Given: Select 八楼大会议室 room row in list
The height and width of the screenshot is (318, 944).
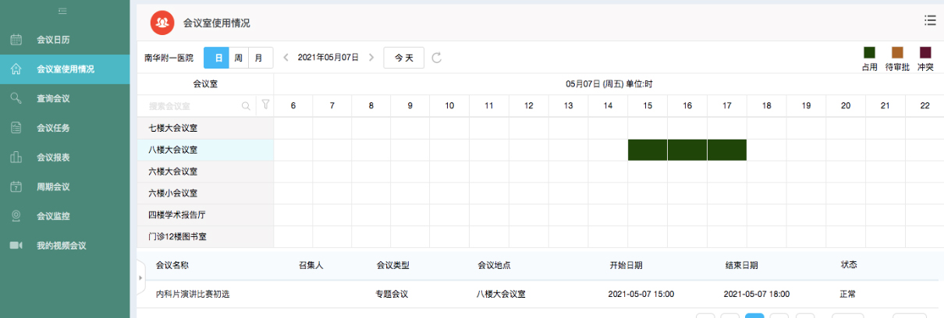Looking at the screenshot, I should 205,150.
